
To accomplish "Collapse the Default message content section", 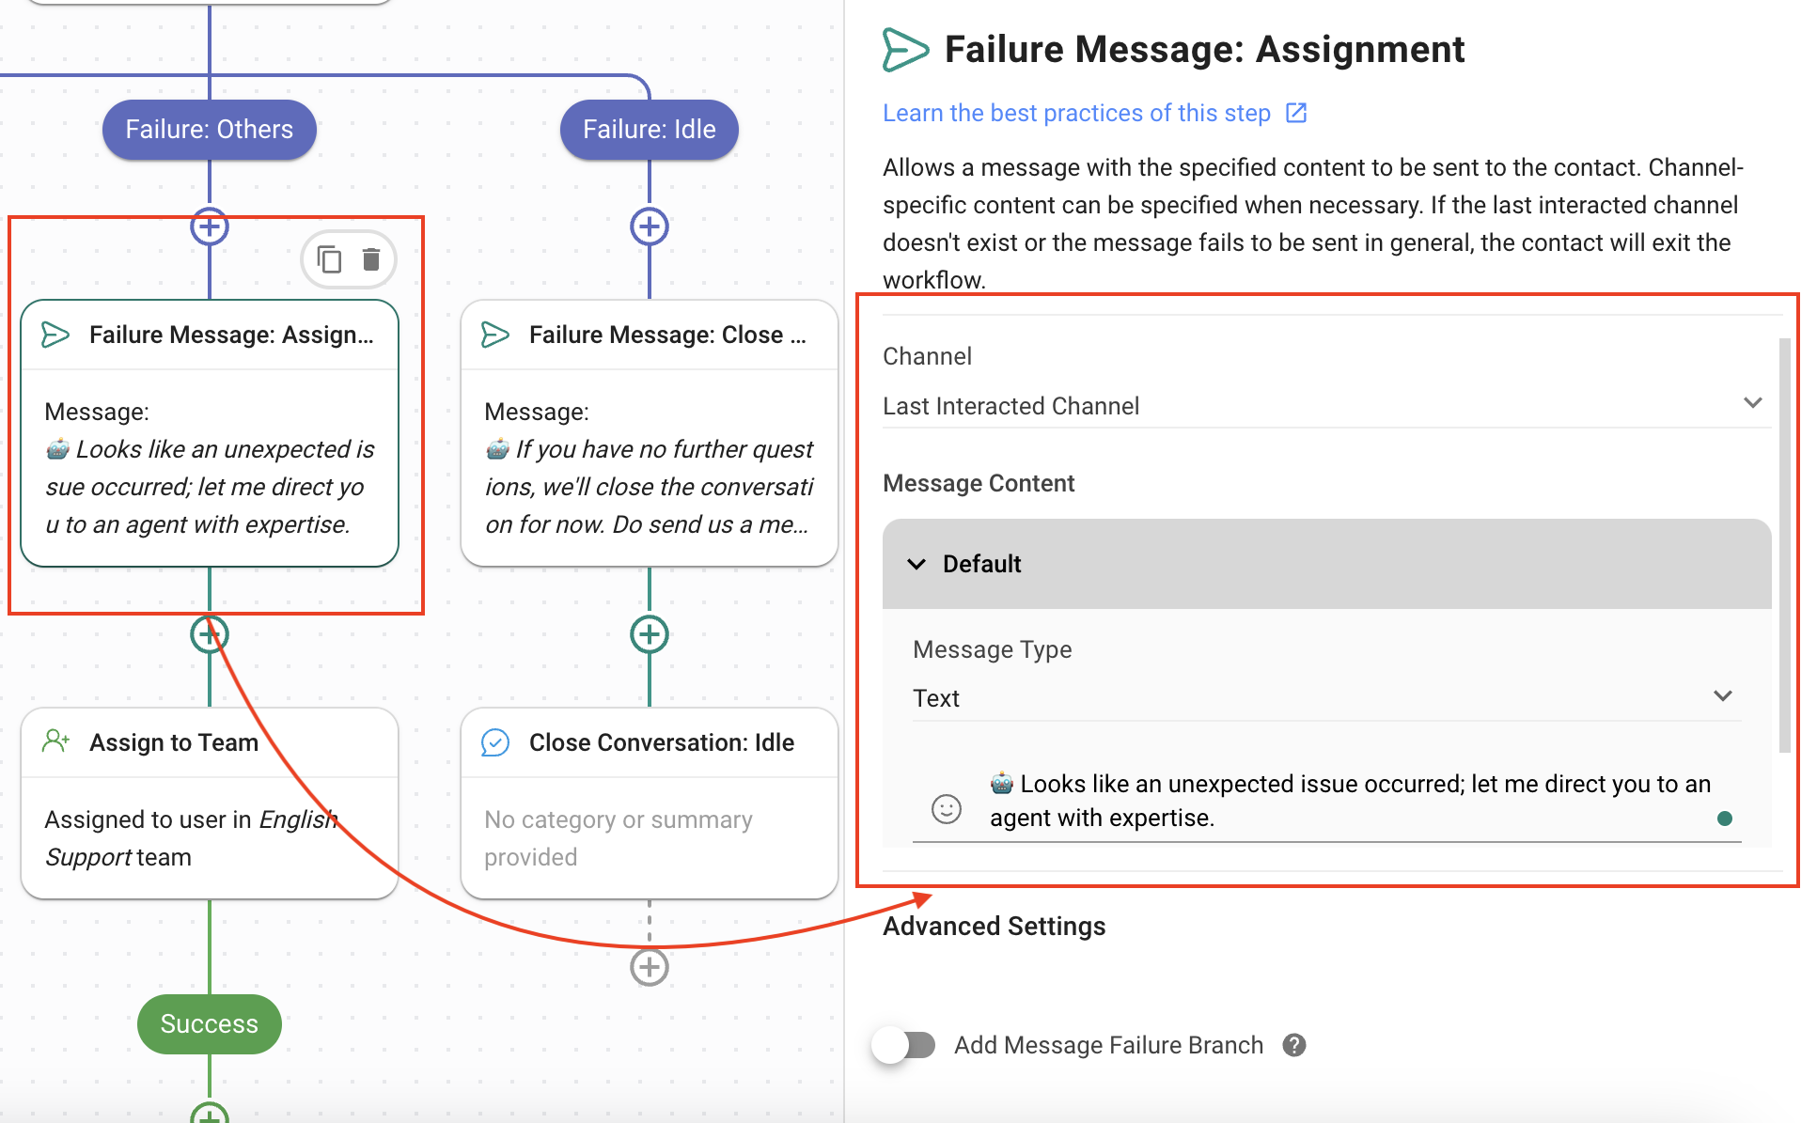I will (916, 564).
